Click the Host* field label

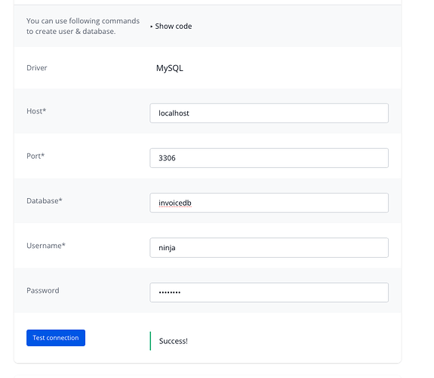(36, 111)
